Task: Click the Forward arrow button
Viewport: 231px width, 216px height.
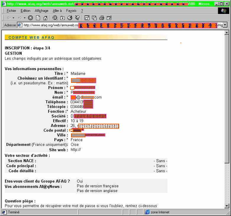Action: pos(20,18)
